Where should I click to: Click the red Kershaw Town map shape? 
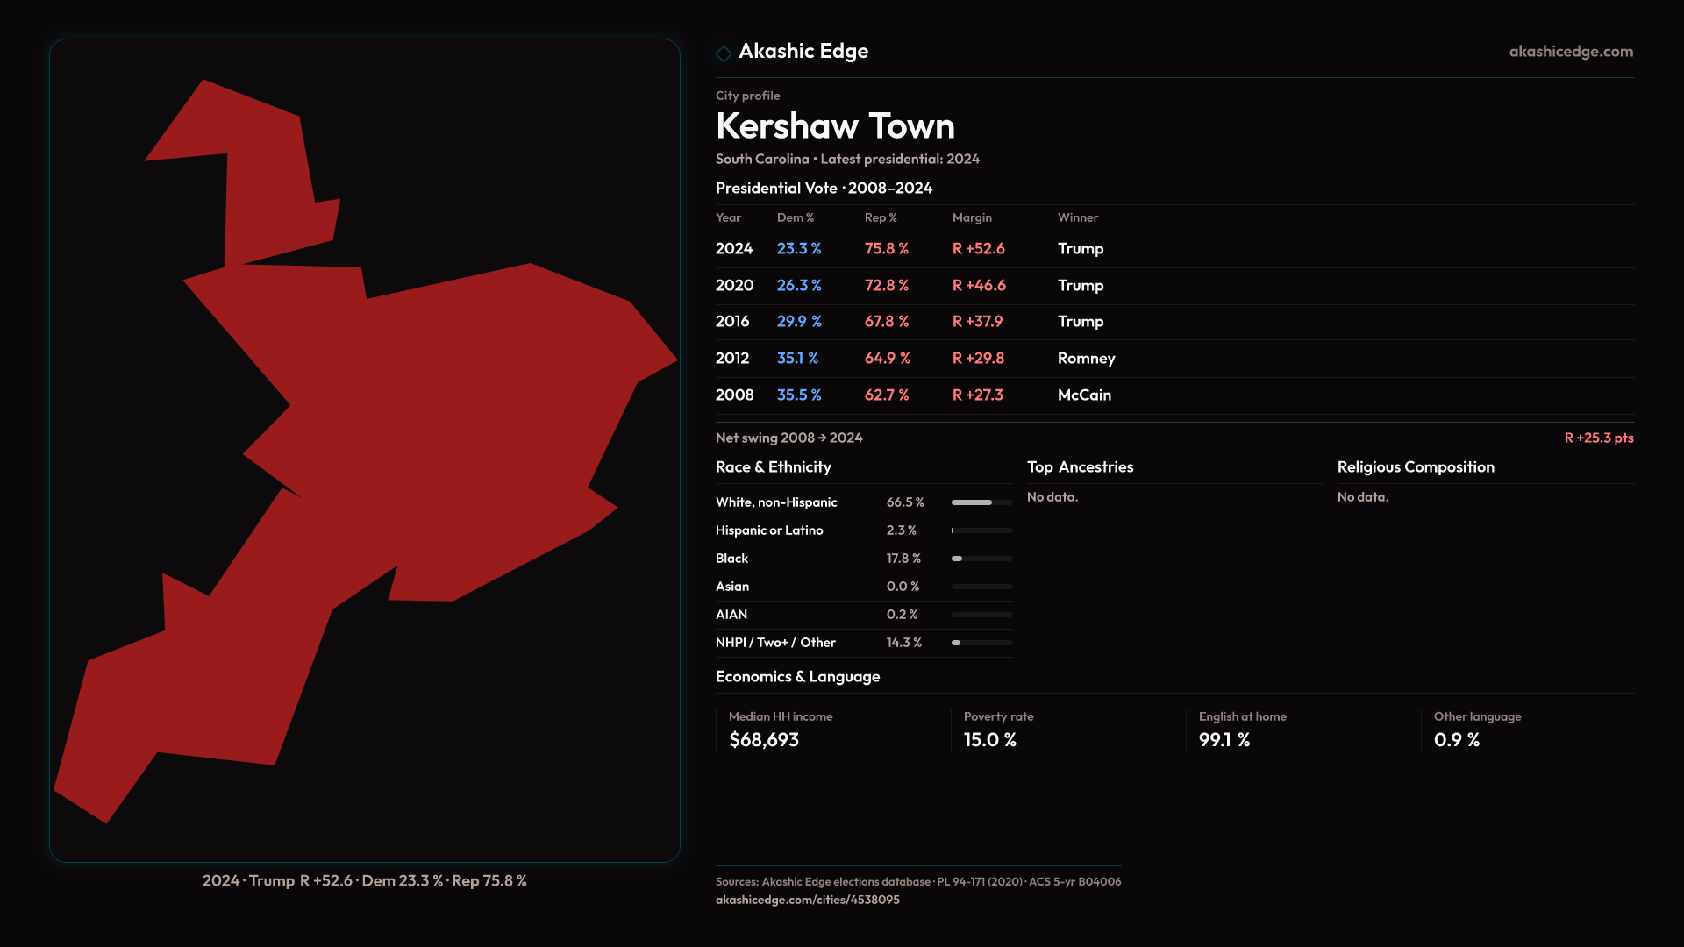click(456, 421)
